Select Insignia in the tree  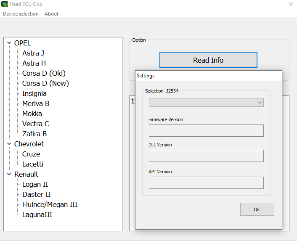pyautogui.click(x=34, y=93)
